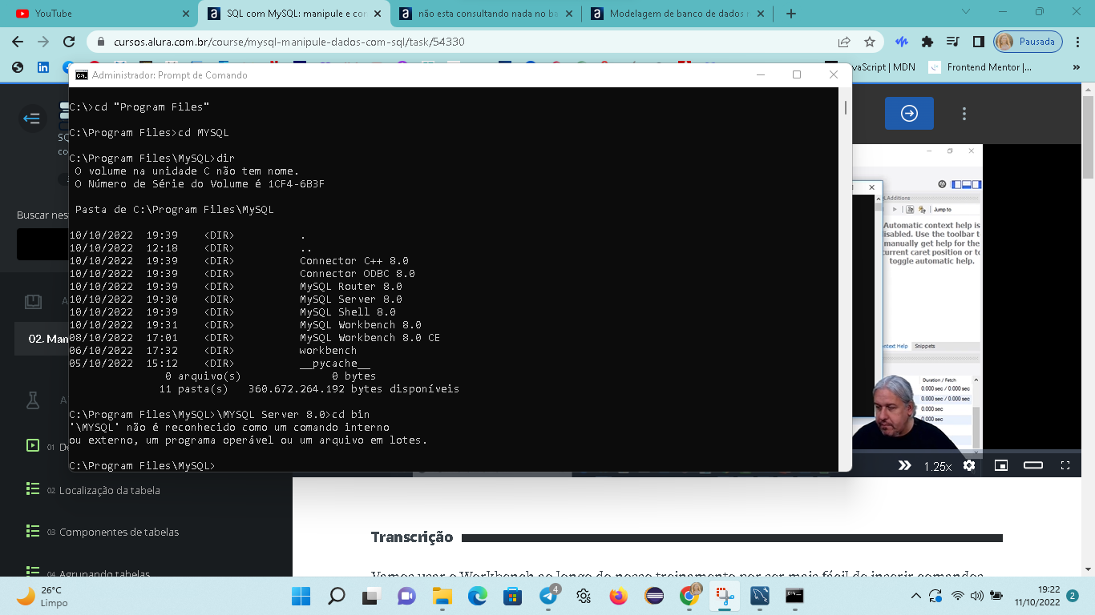Open the media controls icon in Chrome toolbar
Viewport: 1095px width, 615px height.
(952, 42)
